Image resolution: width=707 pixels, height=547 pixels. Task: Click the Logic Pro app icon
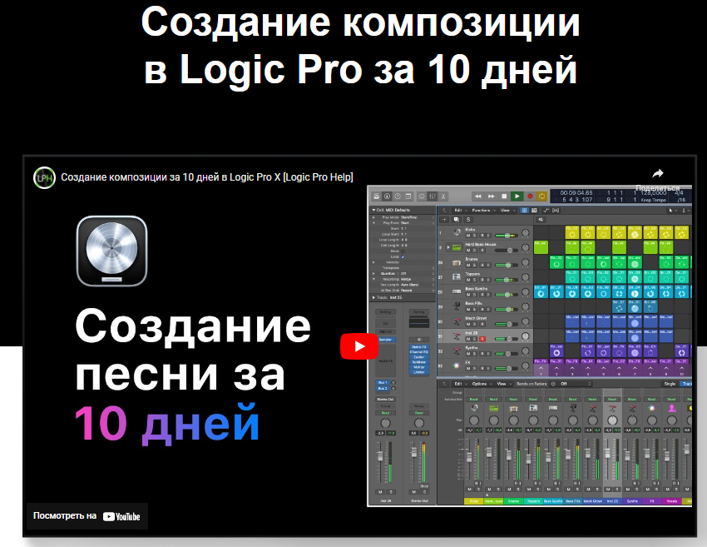pyautogui.click(x=111, y=251)
